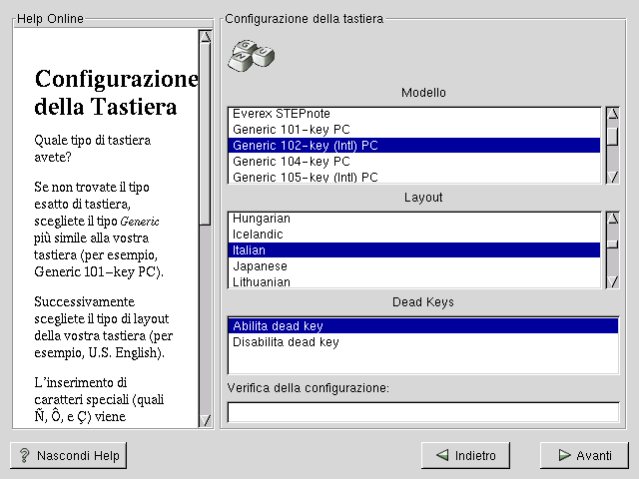Click the Verifica della configurazione text field

coord(422,412)
